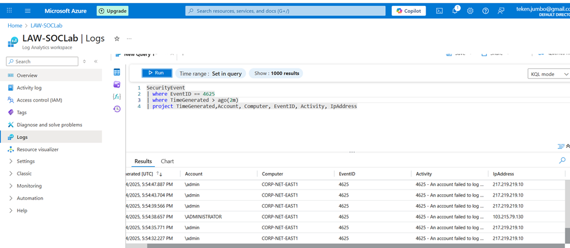Click the SecurityEvent line in query editor
Viewport: 570px width, 248px height.
pos(166,88)
